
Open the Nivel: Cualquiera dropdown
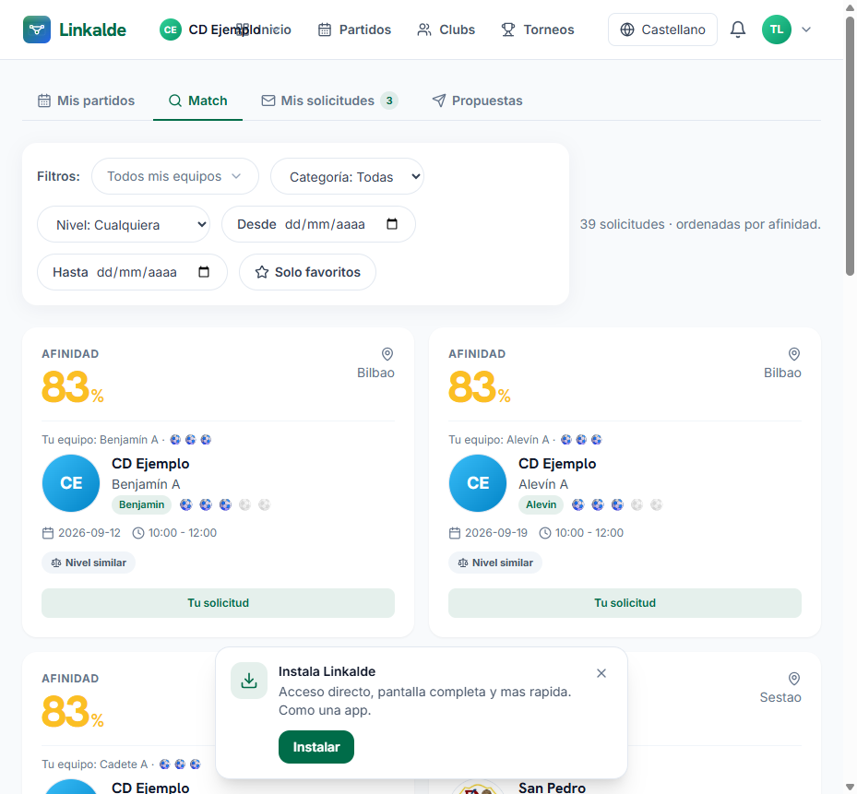pyautogui.click(x=124, y=224)
